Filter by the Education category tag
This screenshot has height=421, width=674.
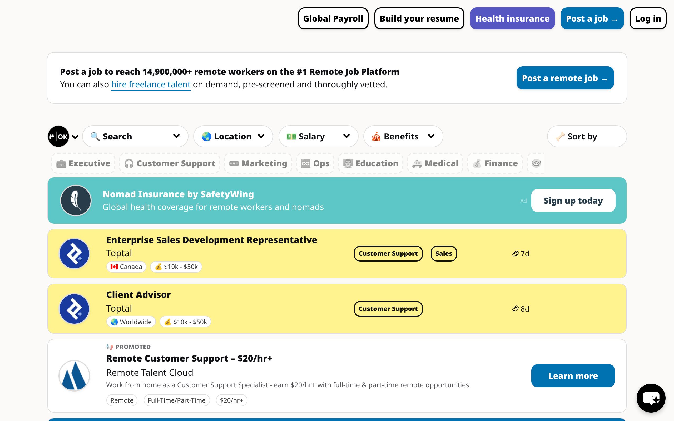click(371, 163)
